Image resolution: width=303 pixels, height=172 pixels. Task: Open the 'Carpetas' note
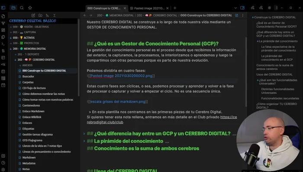coord(28,82)
